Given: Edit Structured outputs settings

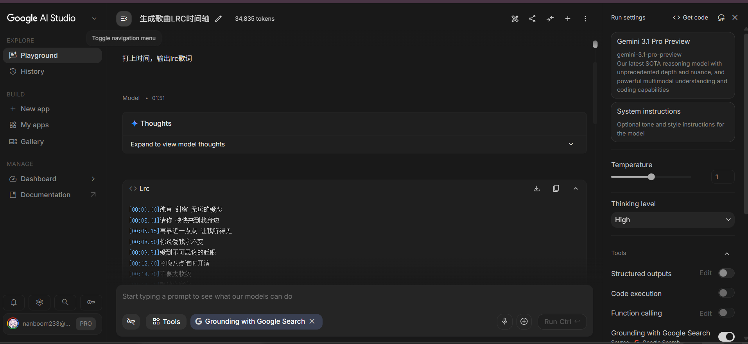Looking at the screenshot, I should tap(705, 273).
